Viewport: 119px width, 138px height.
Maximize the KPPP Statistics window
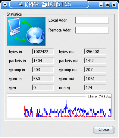pyautogui.click(x=107, y=5)
